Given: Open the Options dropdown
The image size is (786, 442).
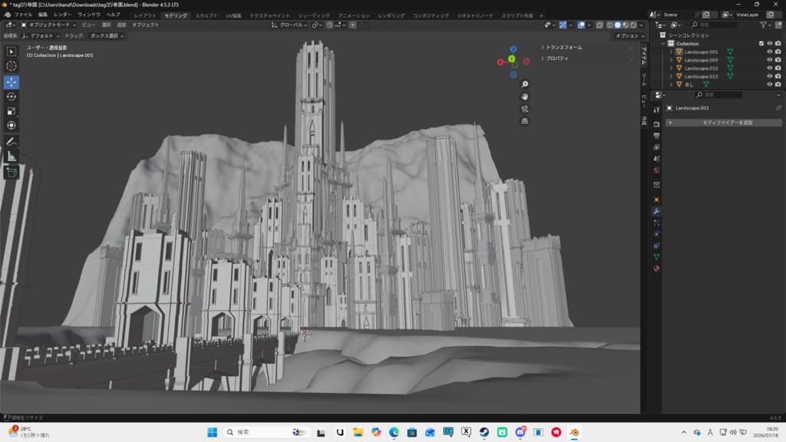Looking at the screenshot, I should (x=630, y=36).
